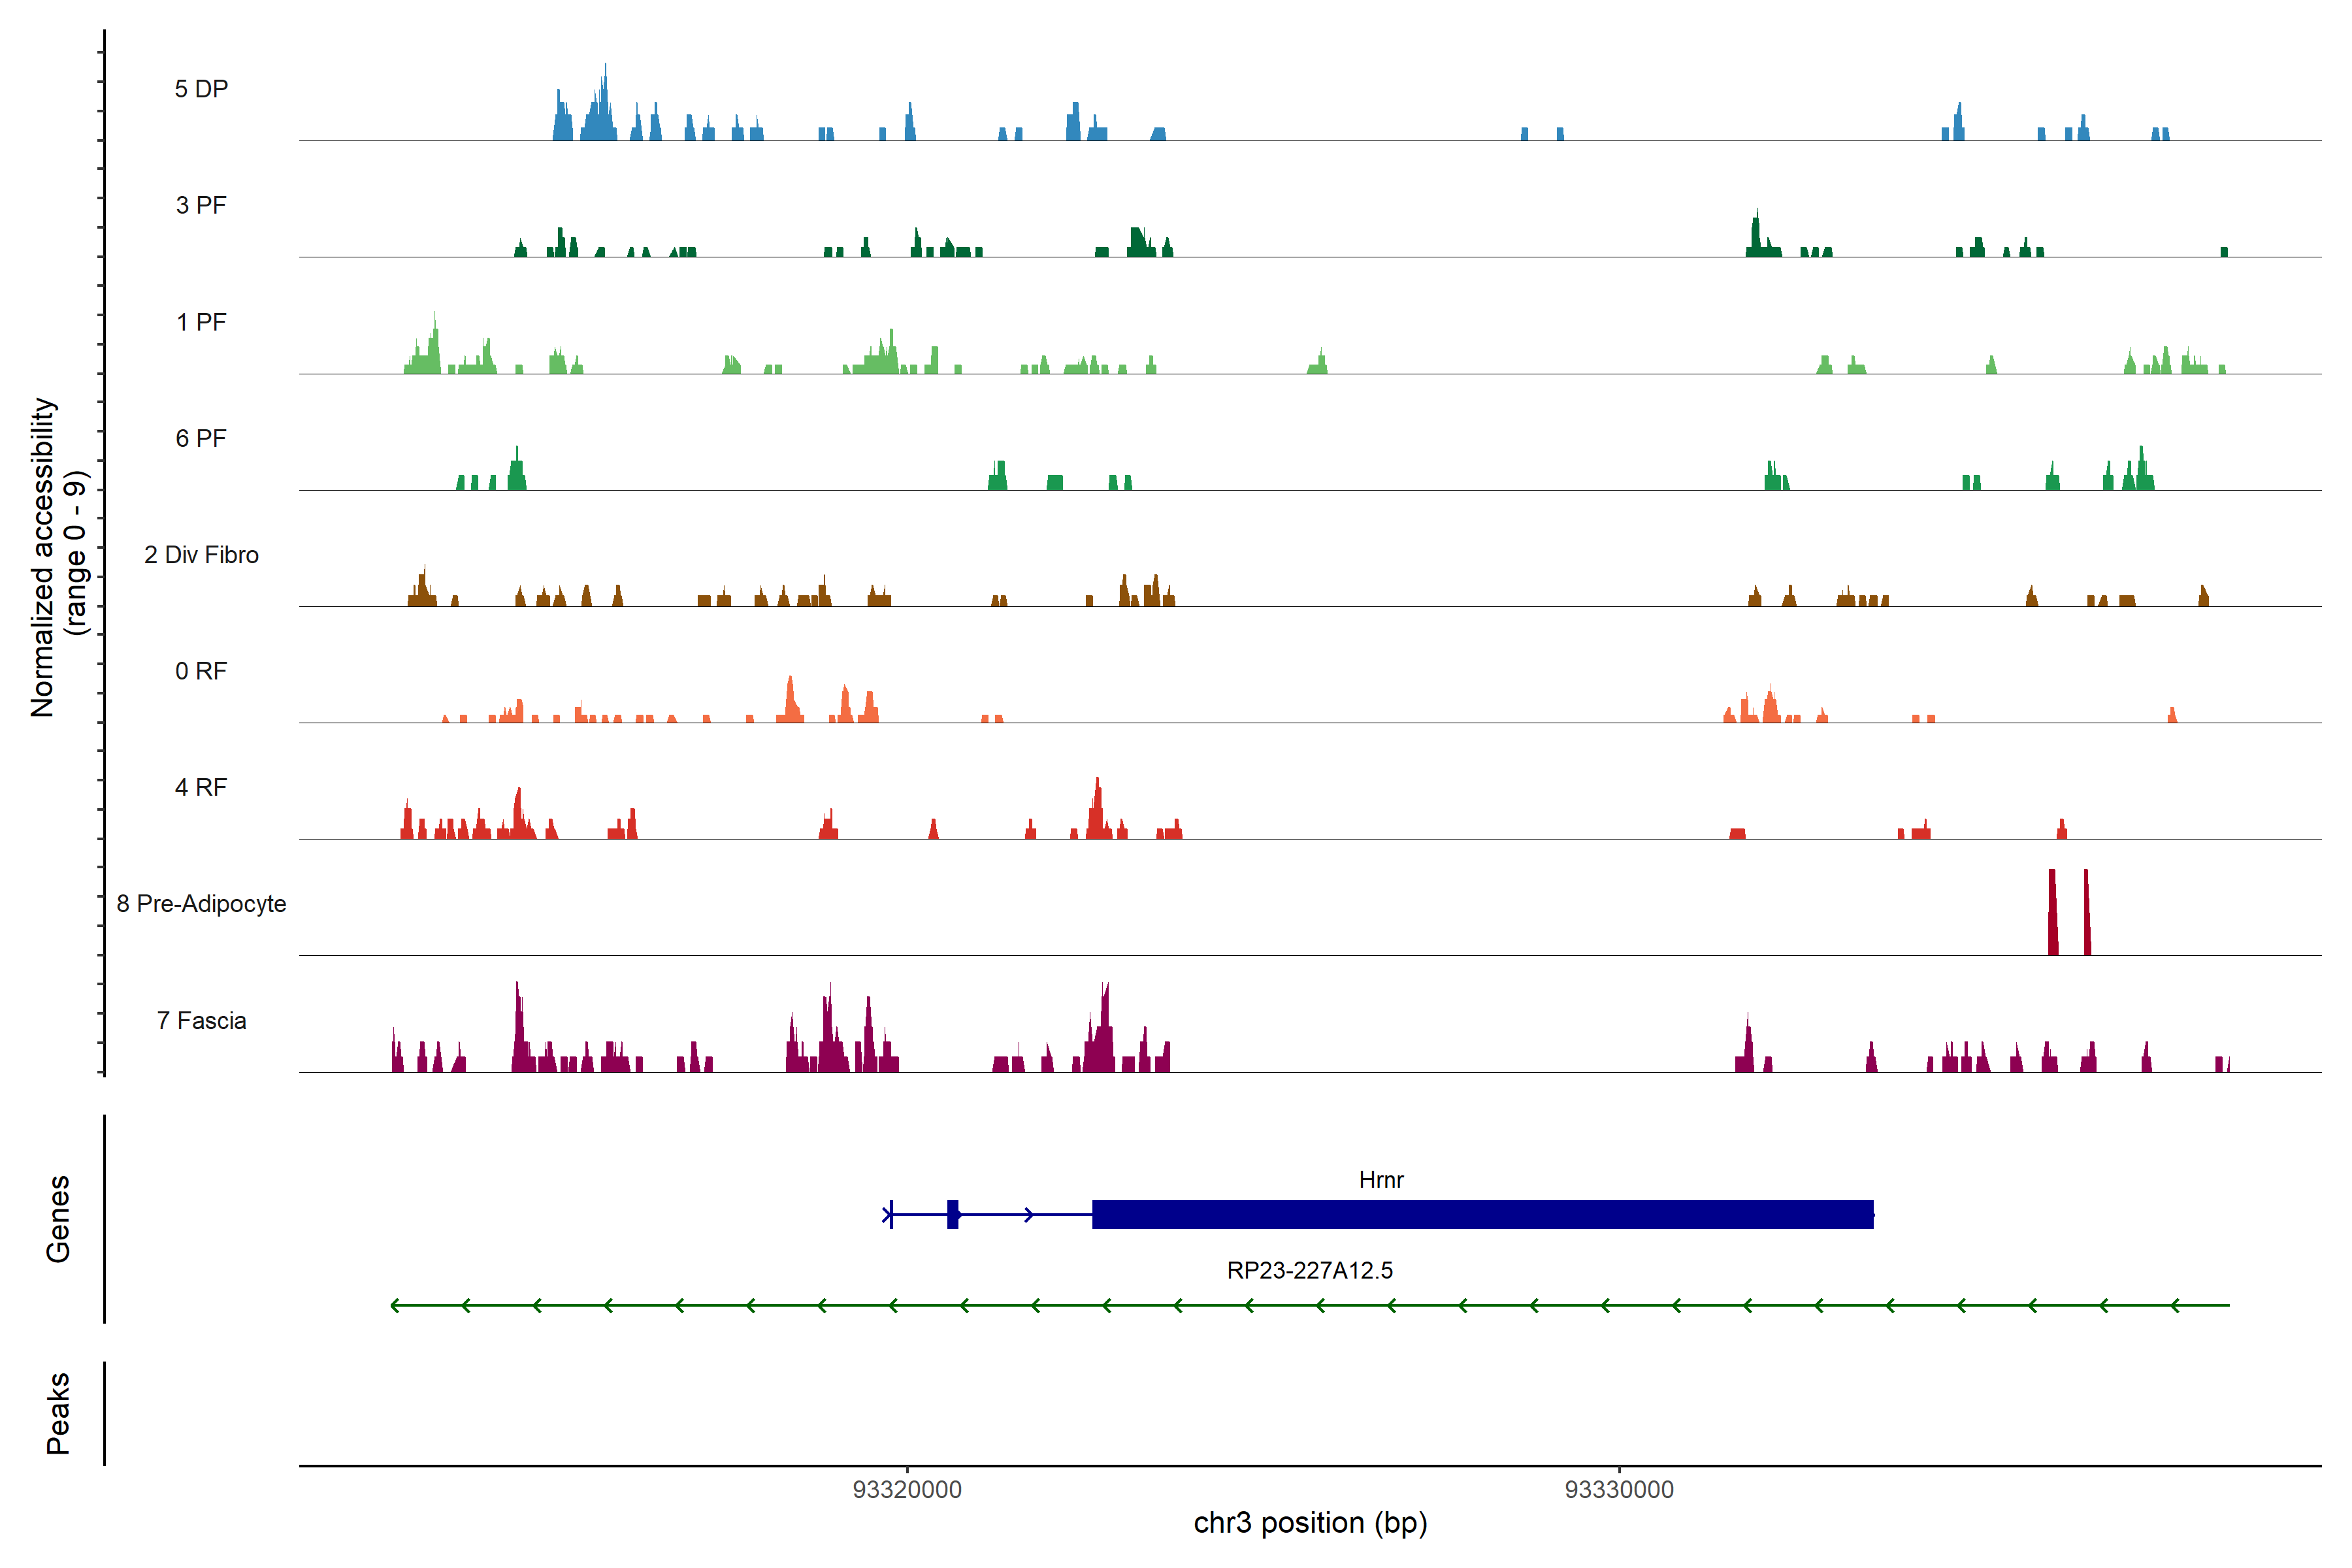Click the 0 RF track label

[x=201, y=671]
